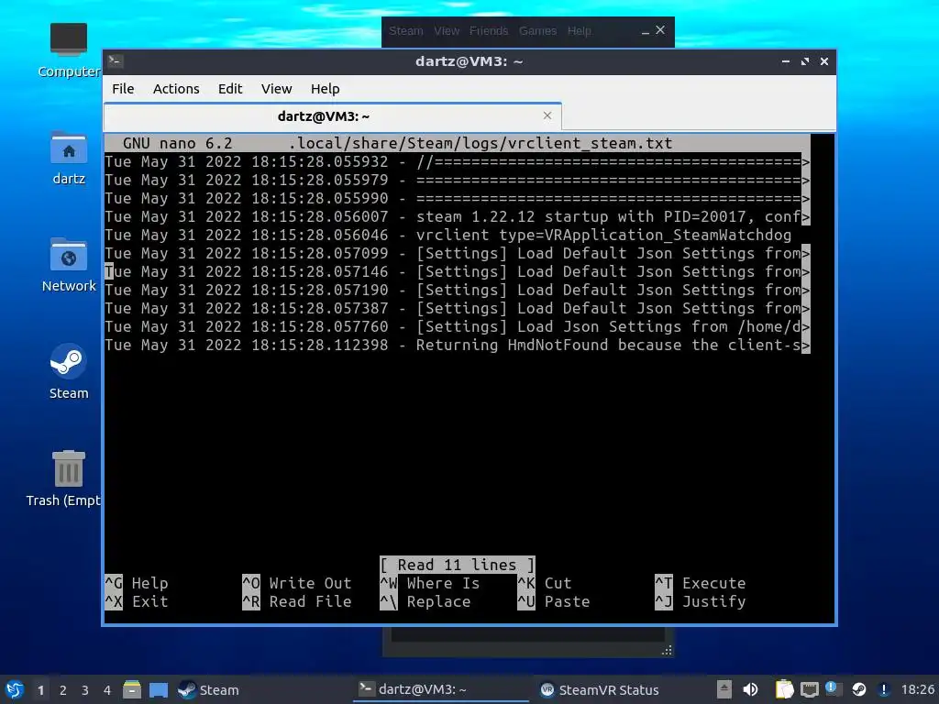The height and width of the screenshot is (704, 939).
Task: Close the dartz@VM3 terminal tab
Action: tap(547, 115)
